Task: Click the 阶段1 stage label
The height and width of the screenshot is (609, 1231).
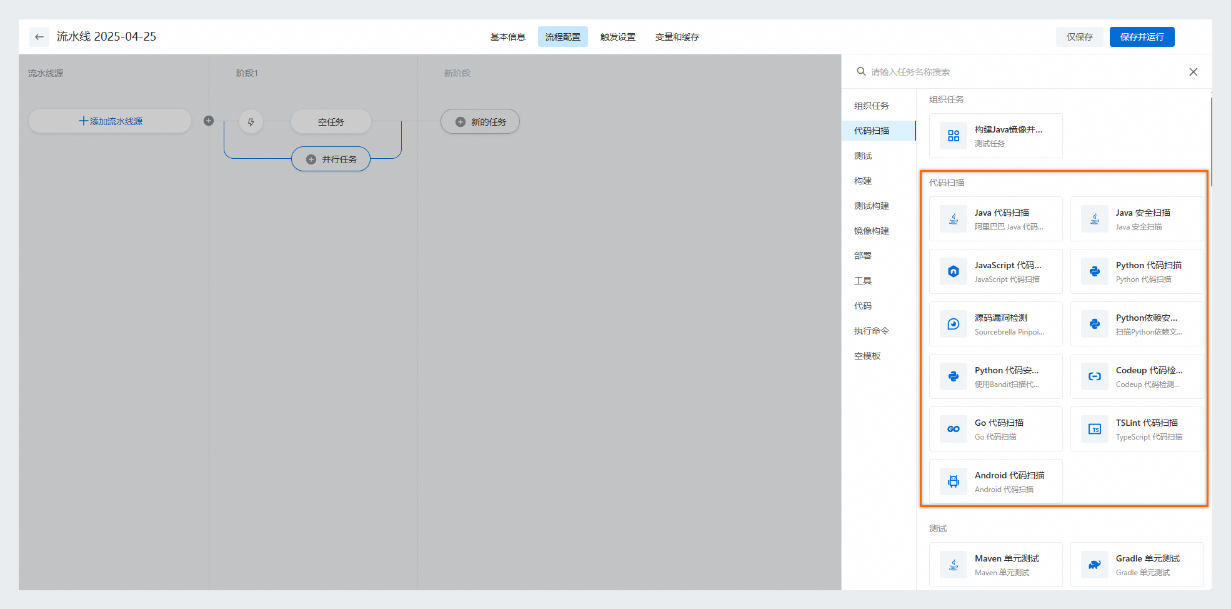Action: 247,73
